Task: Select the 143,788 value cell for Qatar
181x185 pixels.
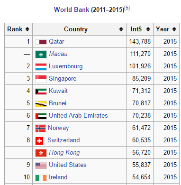Action: (x=140, y=42)
